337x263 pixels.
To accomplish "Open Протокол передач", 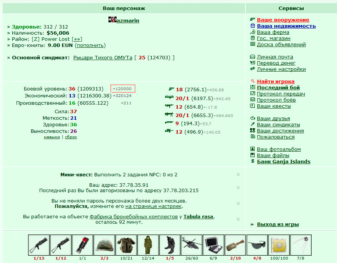I will point(281,94).
